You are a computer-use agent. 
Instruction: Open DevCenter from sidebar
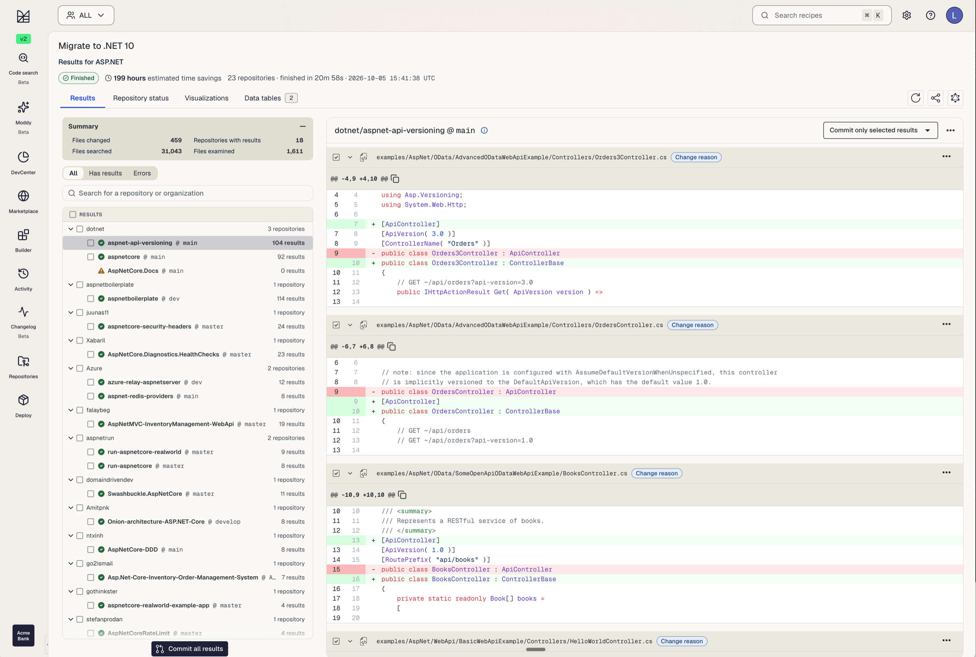pyautogui.click(x=24, y=163)
